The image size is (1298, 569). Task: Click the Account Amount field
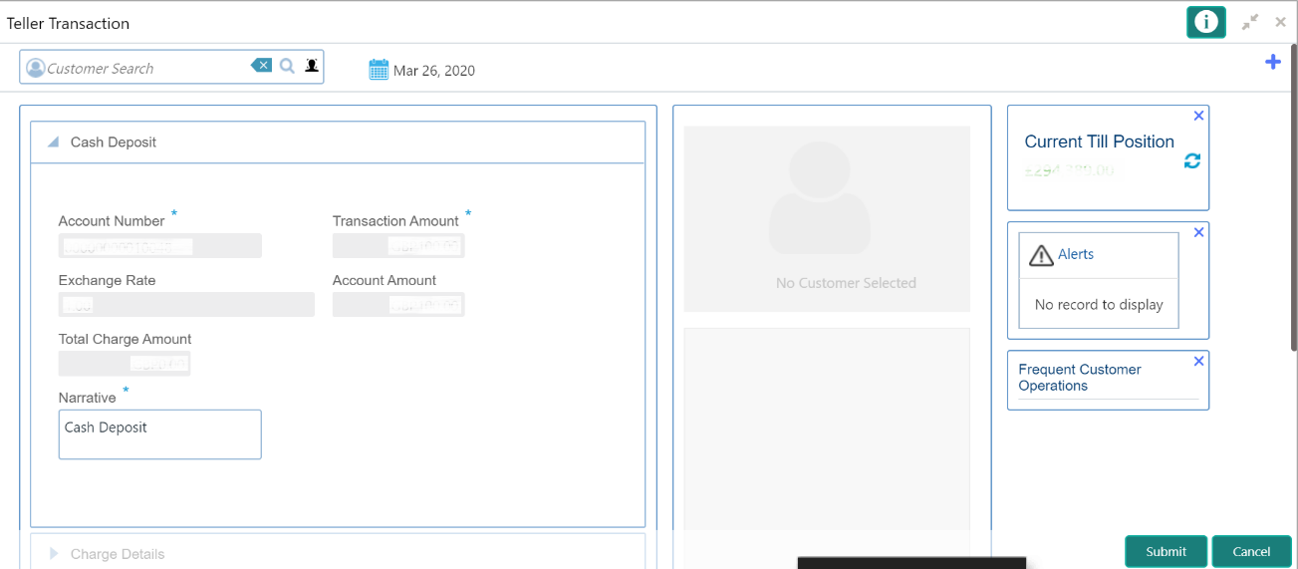click(x=398, y=305)
